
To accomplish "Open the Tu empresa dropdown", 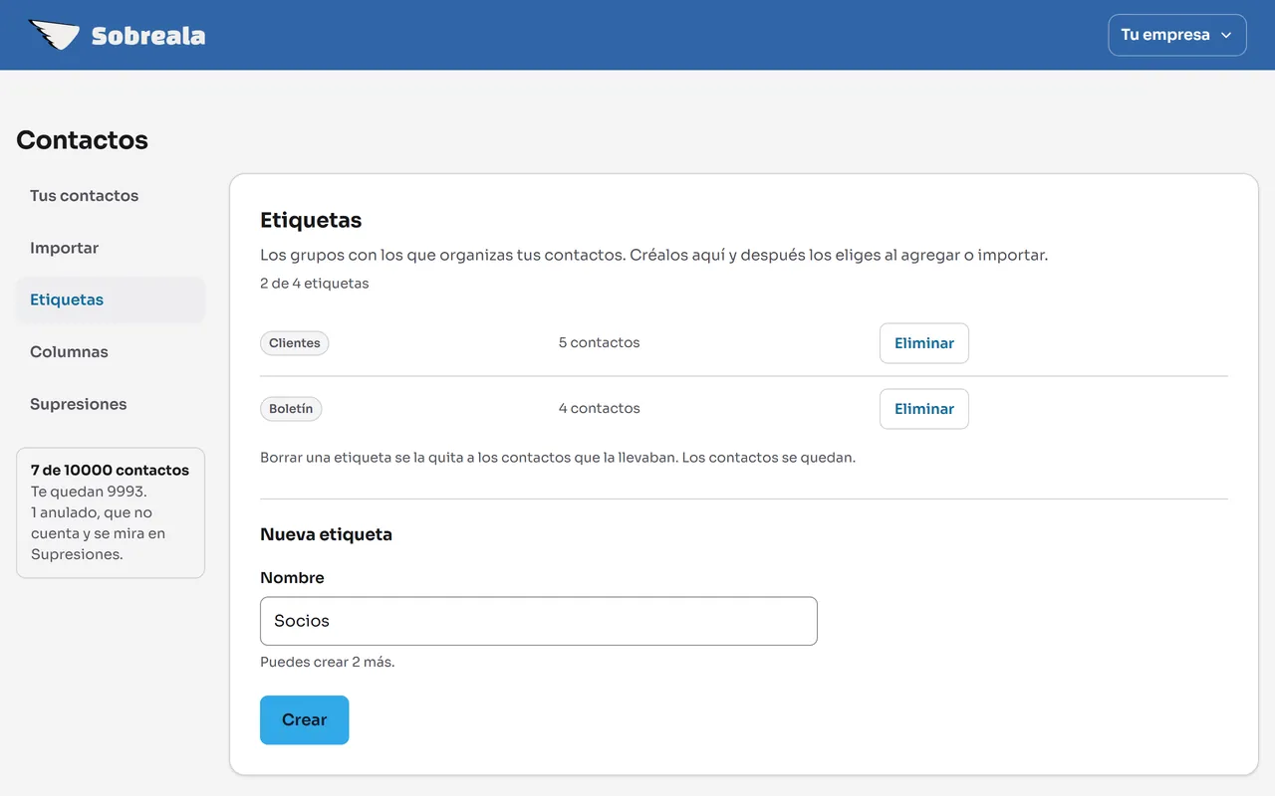I will 1176,35.
